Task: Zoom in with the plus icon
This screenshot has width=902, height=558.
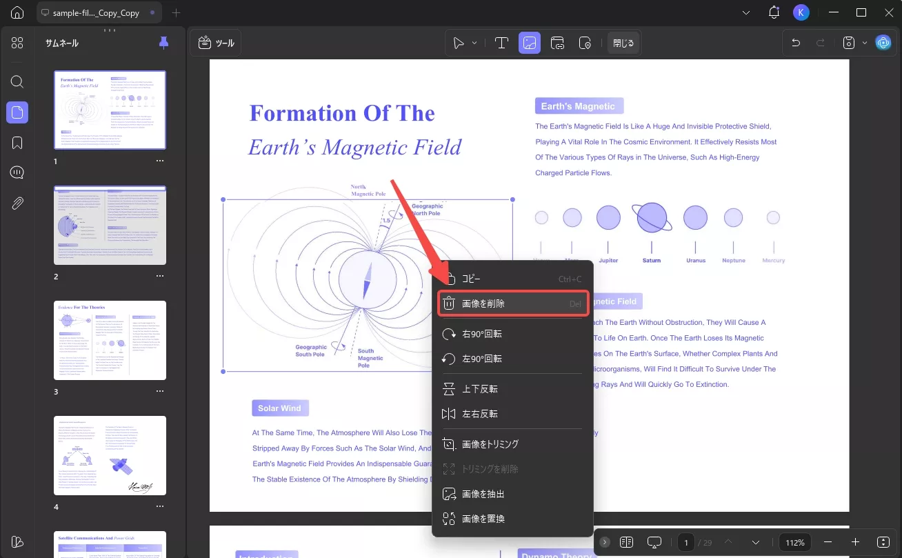Action: tap(855, 542)
